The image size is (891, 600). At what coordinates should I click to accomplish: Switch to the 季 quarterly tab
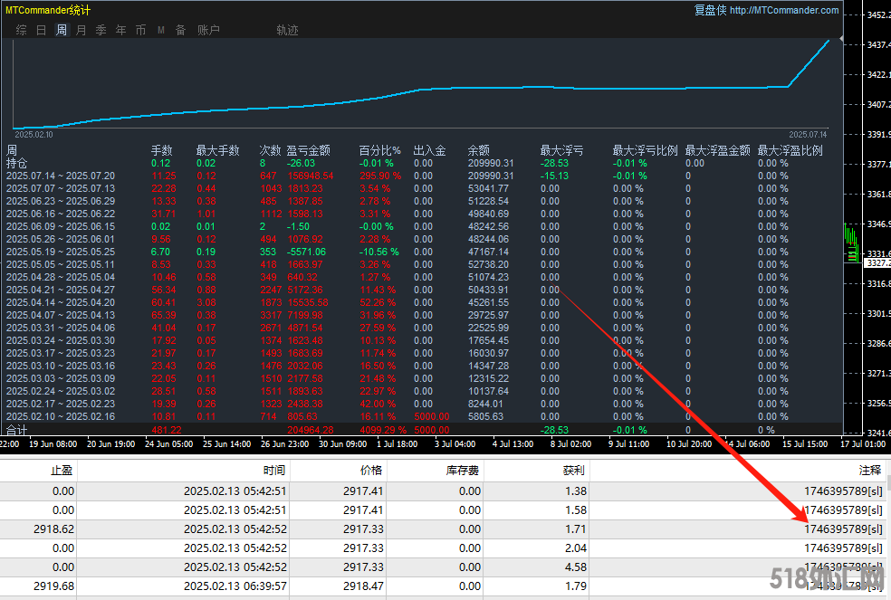(x=101, y=30)
